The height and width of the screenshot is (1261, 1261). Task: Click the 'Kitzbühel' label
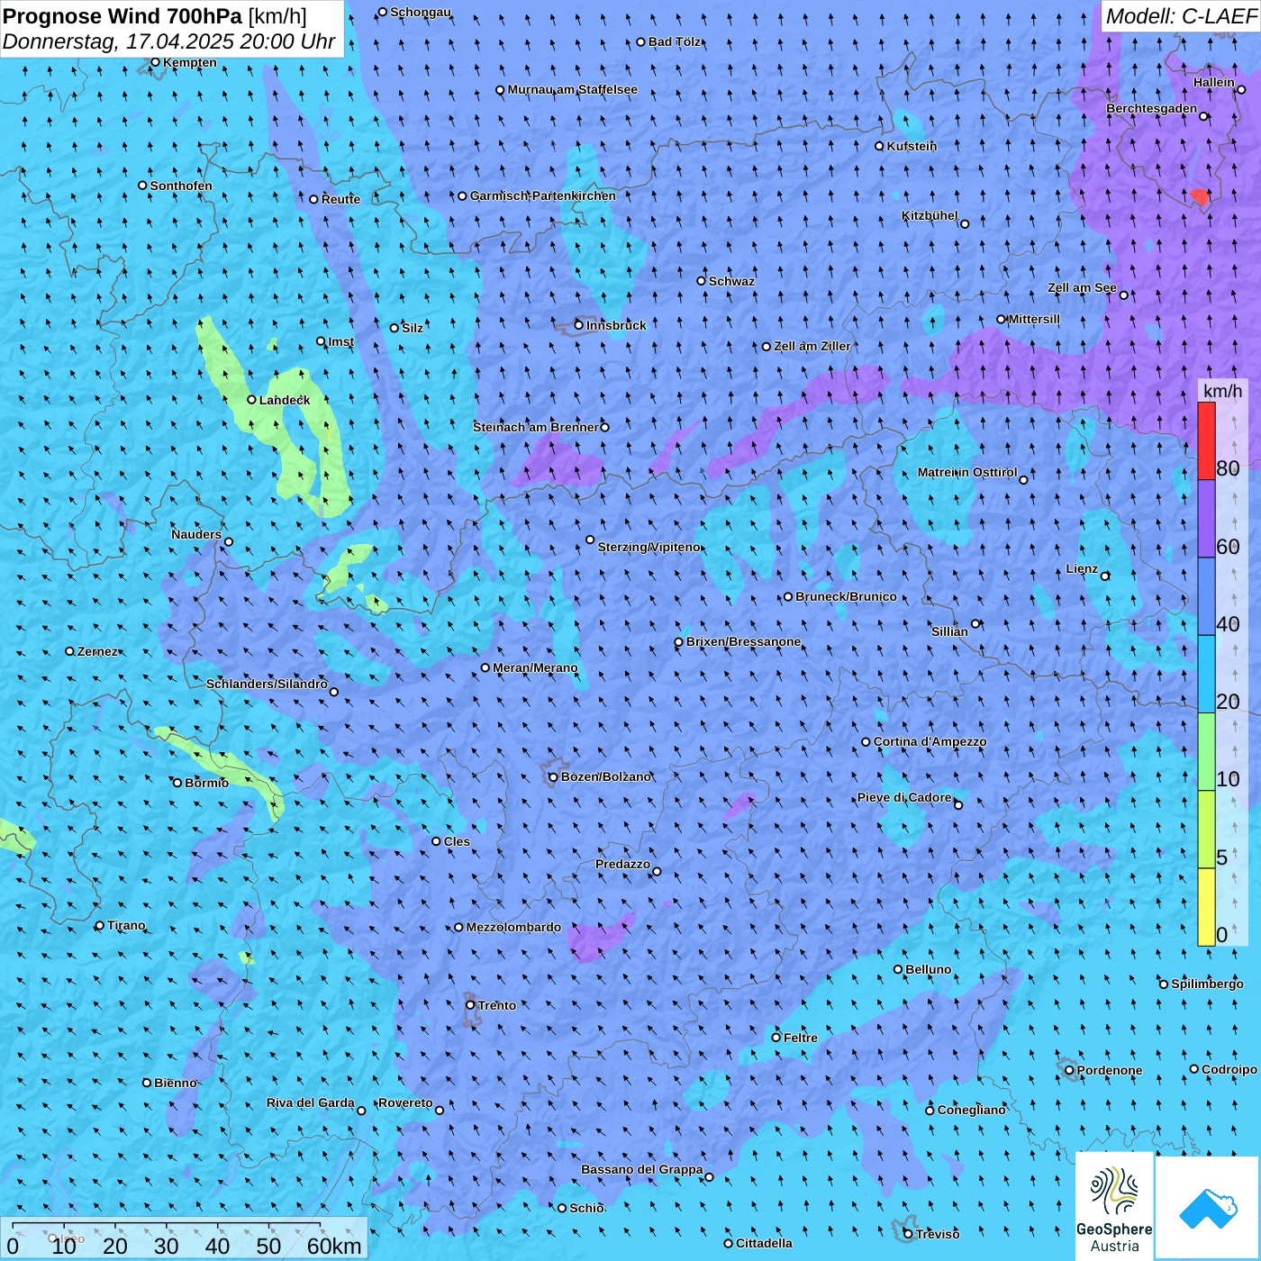point(930,215)
